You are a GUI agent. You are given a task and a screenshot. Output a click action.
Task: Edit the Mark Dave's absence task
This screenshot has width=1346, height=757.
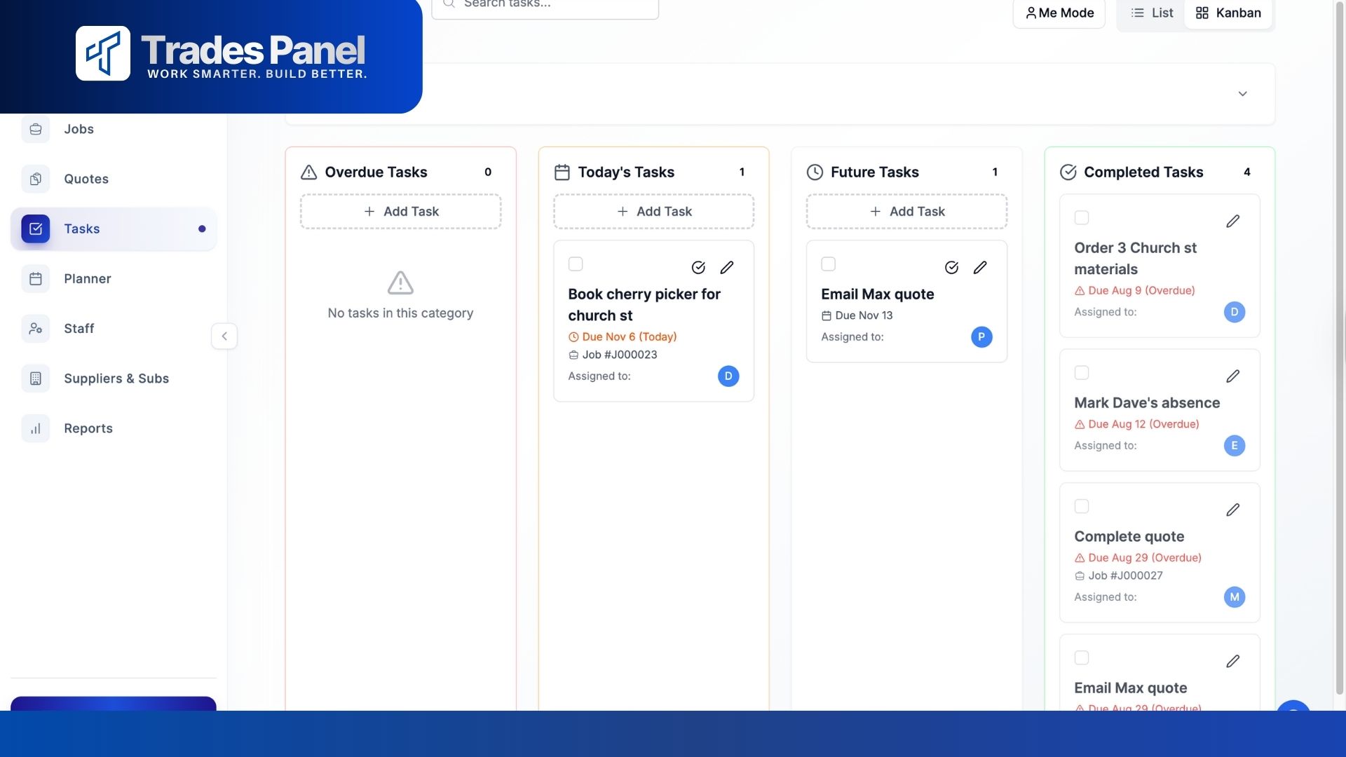coord(1233,376)
